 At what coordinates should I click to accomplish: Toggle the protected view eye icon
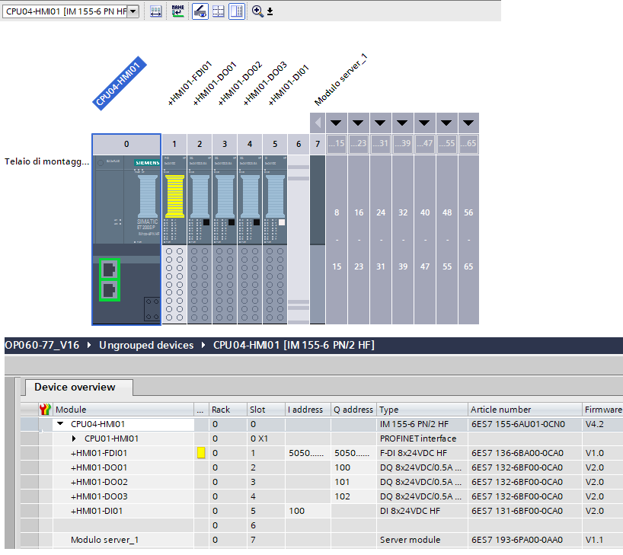(x=200, y=11)
